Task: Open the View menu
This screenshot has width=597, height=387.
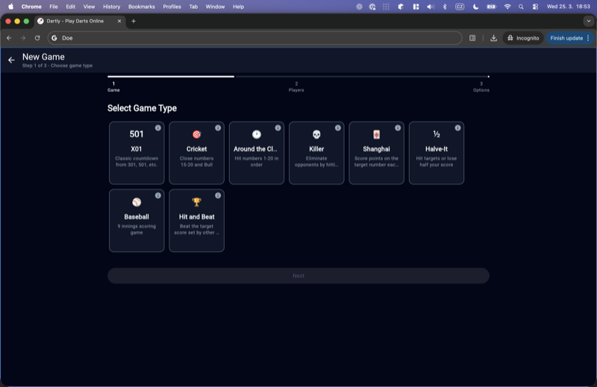Action: point(89,7)
